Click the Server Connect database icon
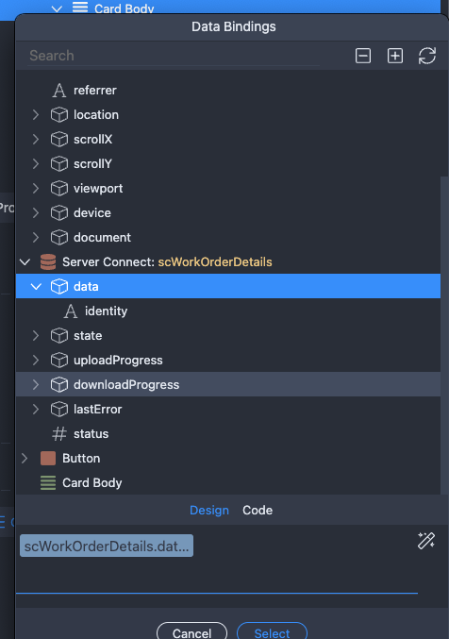Viewport: 449px width, 639px height. pyautogui.click(x=48, y=262)
